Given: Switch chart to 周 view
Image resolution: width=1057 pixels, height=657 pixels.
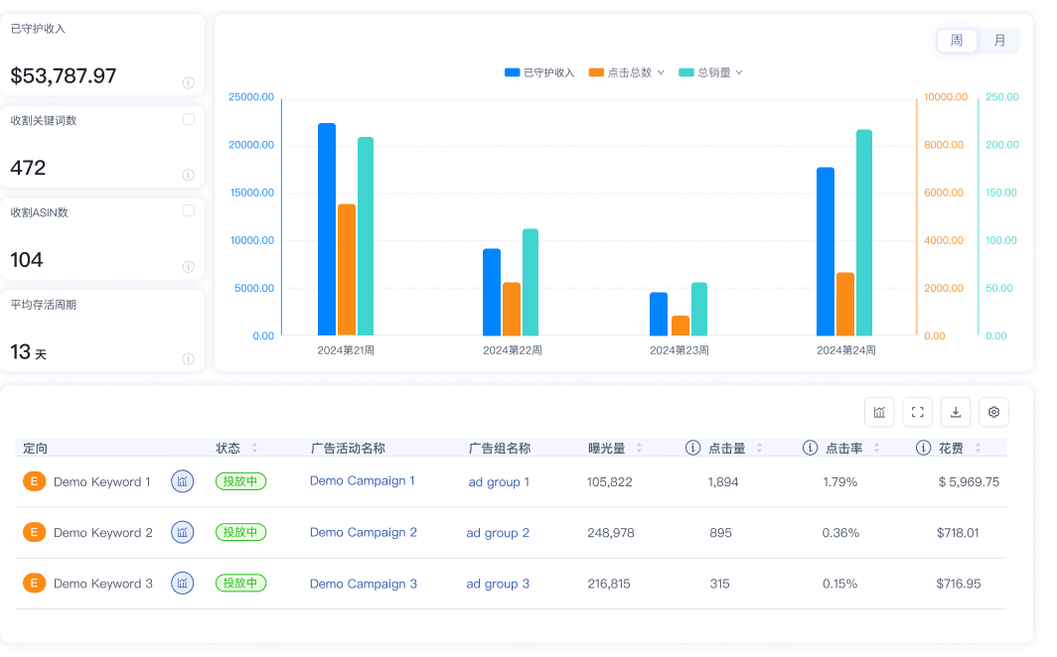Looking at the screenshot, I should coord(957,41).
